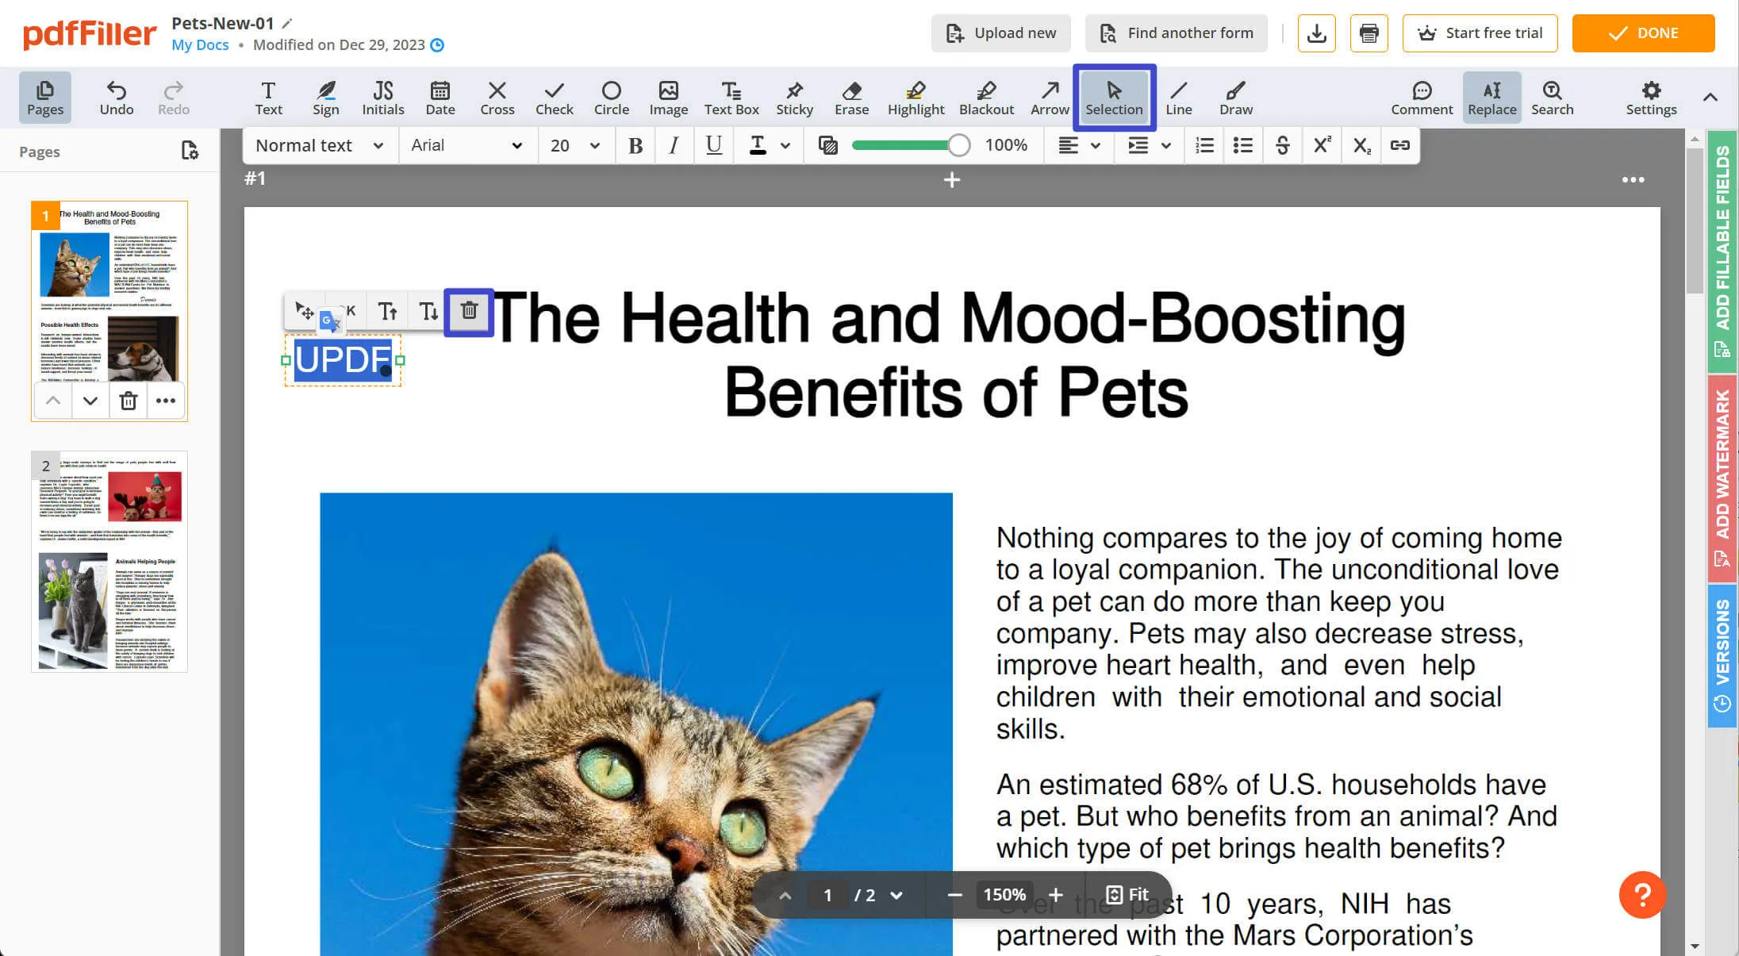Select the Text Box tool
1739x956 pixels.
point(730,98)
